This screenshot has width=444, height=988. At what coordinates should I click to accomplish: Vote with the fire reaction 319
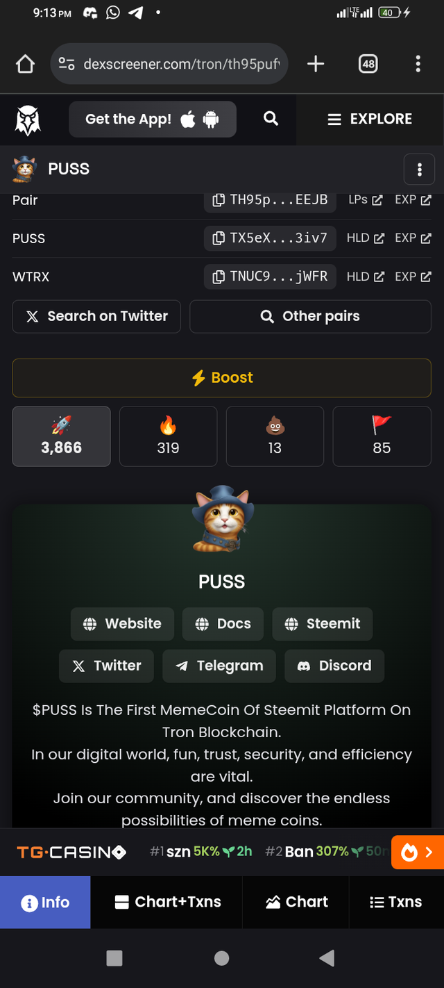[x=168, y=436]
